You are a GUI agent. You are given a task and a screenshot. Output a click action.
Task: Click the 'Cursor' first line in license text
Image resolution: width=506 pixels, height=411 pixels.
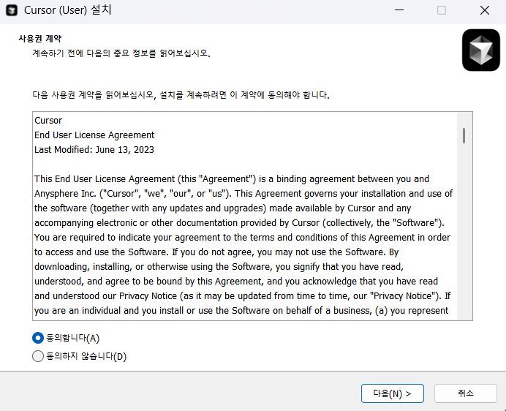[x=48, y=121]
